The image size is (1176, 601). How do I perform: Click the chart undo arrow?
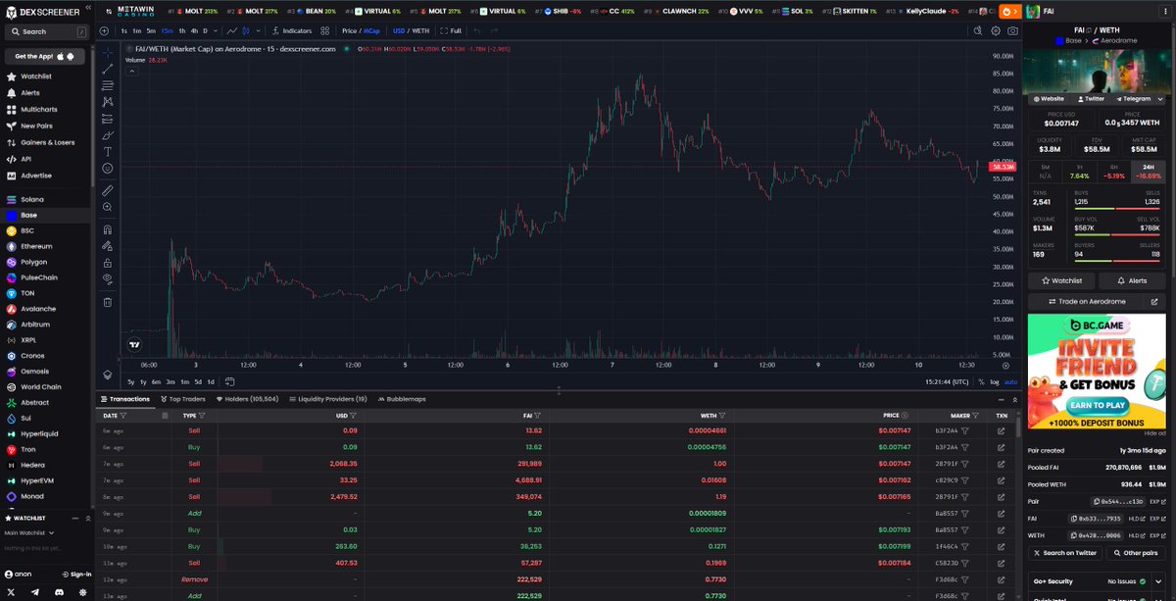(477, 30)
